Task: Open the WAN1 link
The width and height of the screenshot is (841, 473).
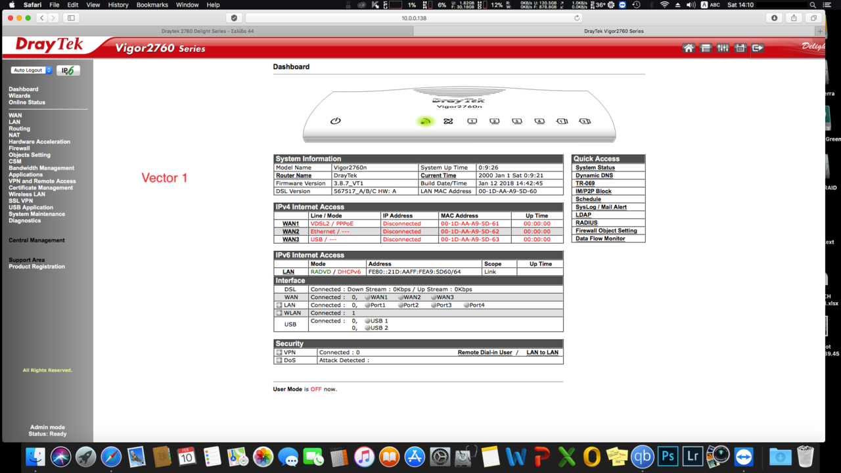Action: (291, 223)
